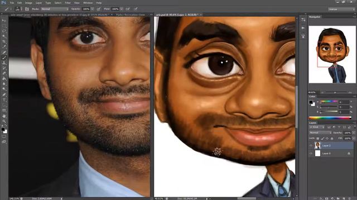Screen dimensions: 357x200
Task: Click the Hue slider in Color panel
Action: coord(329,101)
